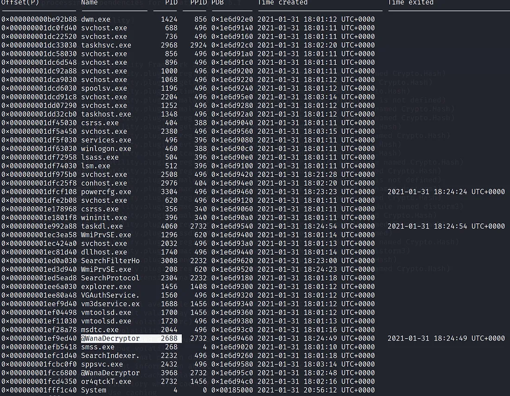510x396 pixels.
Task: Select PID 4060 of taskdl.exe
Action: pos(169,226)
